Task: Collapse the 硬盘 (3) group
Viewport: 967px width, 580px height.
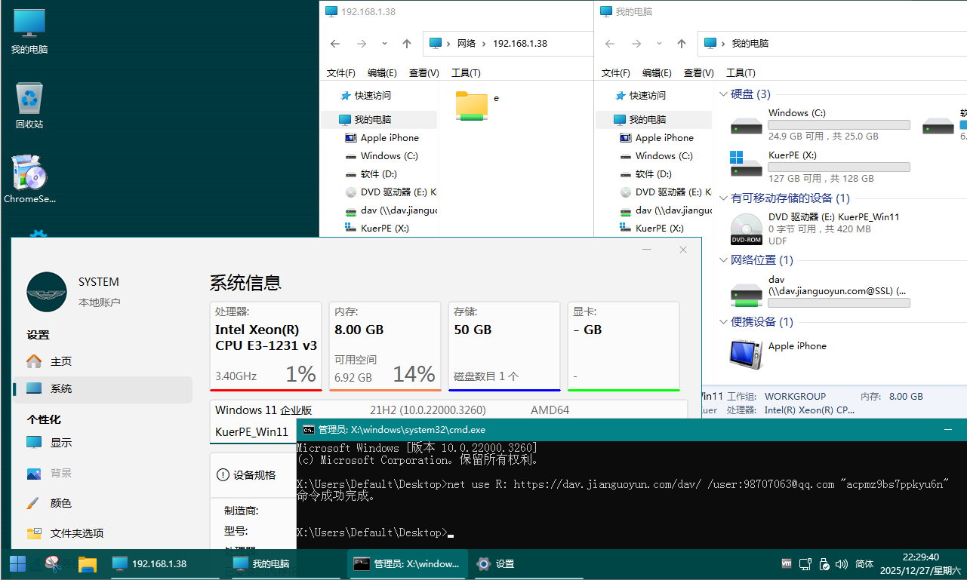Action: pos(723,94)
